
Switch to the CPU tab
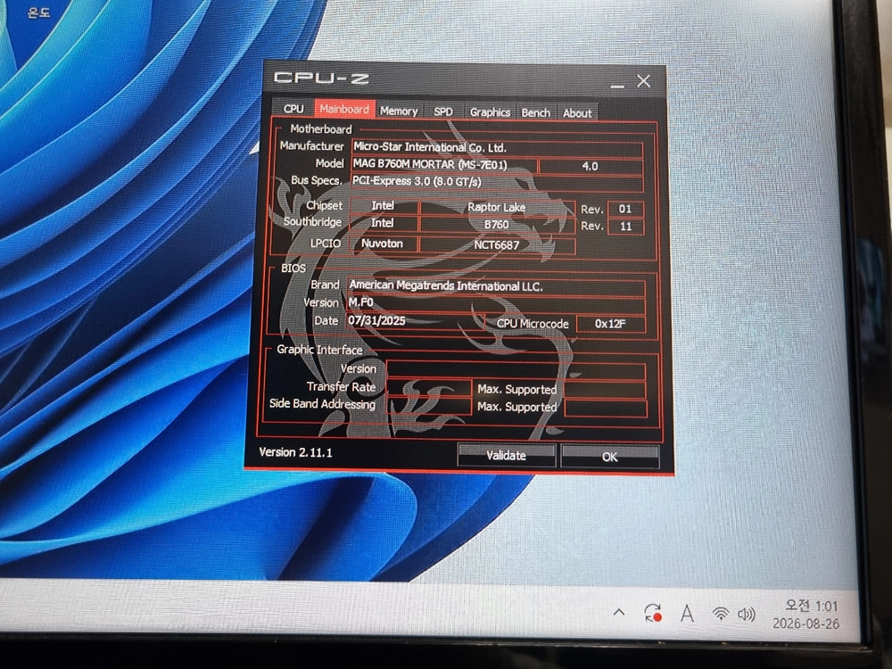[293, 108]
